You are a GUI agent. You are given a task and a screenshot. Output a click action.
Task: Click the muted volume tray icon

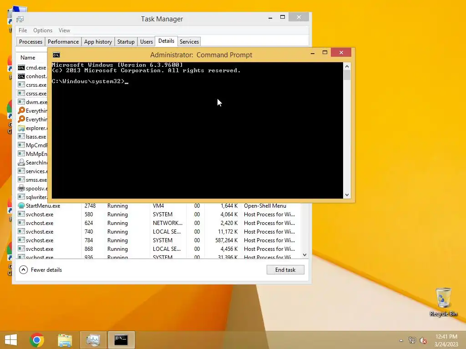423,340
